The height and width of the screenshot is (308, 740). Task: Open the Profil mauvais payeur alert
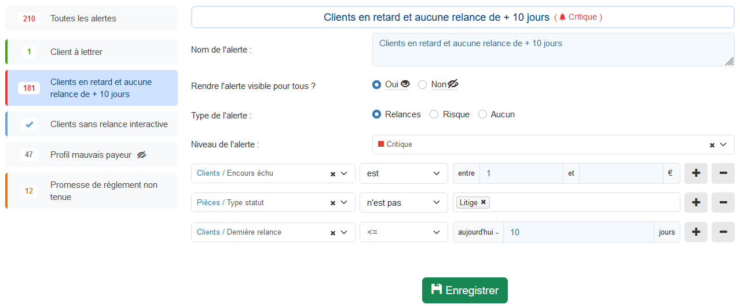[x=91, y=155]
